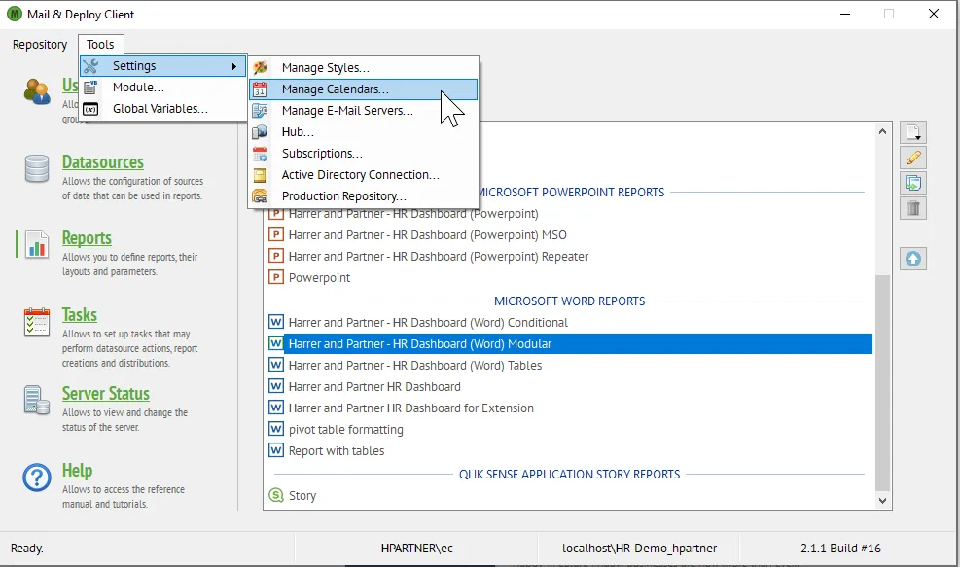The image size is (960, 567).
Task: Click the Subscriptions icon
Action: click(x=261, y=154)
